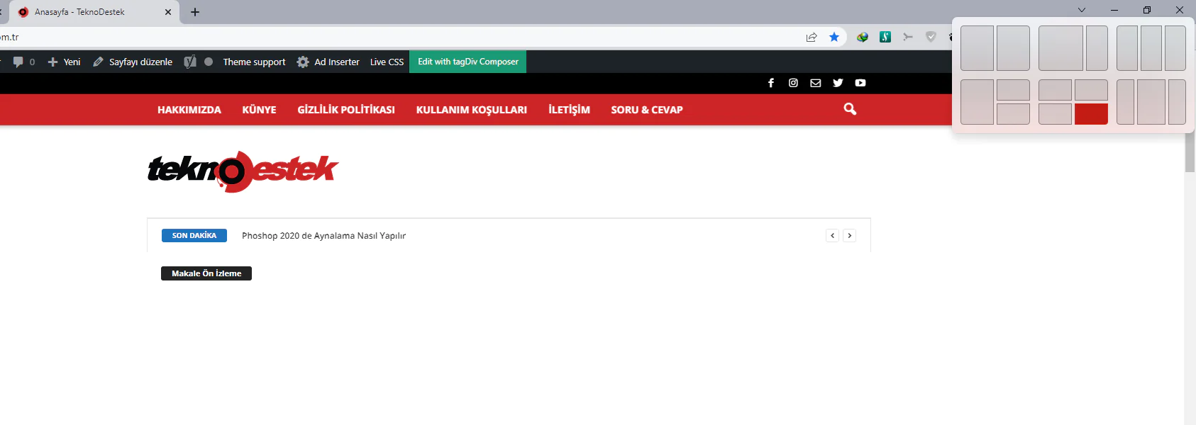Restore down the browser window
1196x425 pixels.
tap(1147, 10)
